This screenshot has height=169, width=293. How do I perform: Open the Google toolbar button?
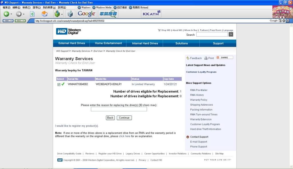(x=86, y=14)
